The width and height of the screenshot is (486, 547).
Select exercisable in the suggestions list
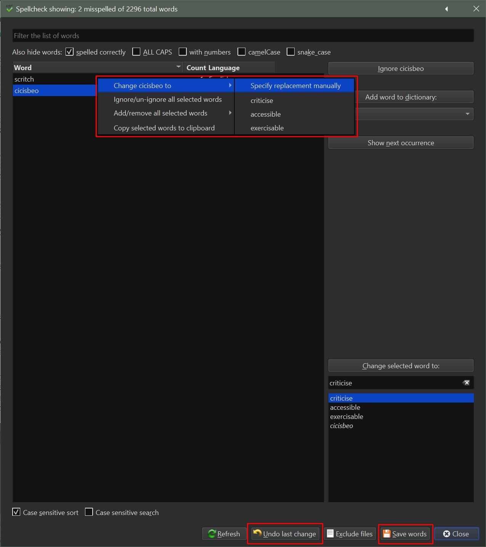pos(401,417)
